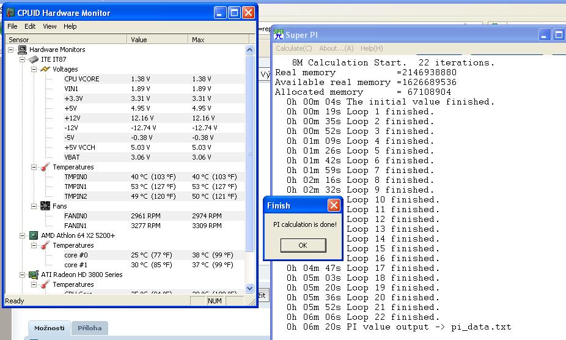Click the Voltages lightning icon

tap(45, 69)
